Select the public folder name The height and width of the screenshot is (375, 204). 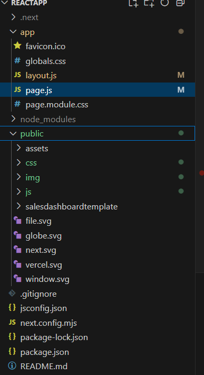32,134
